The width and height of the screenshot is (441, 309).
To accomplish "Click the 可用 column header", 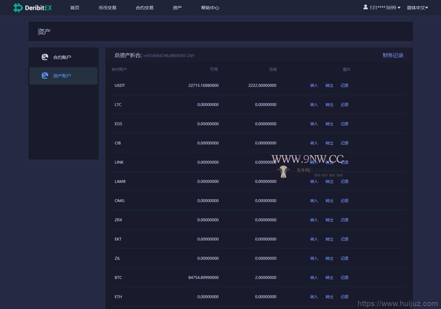I will tap(214, 69).
